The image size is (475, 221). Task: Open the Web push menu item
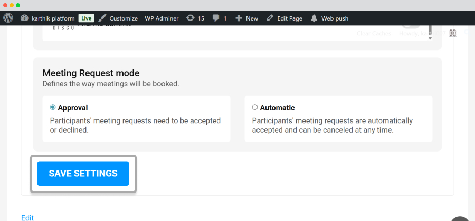point(335,18)
